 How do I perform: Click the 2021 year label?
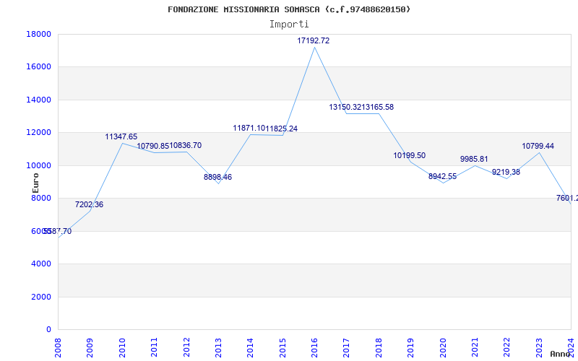click(x=475, y=347)
